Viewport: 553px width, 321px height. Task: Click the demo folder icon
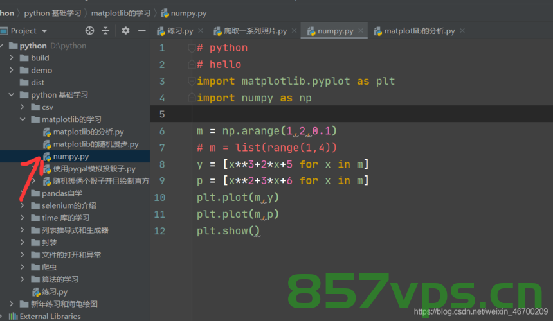click(x=24, y=70)
